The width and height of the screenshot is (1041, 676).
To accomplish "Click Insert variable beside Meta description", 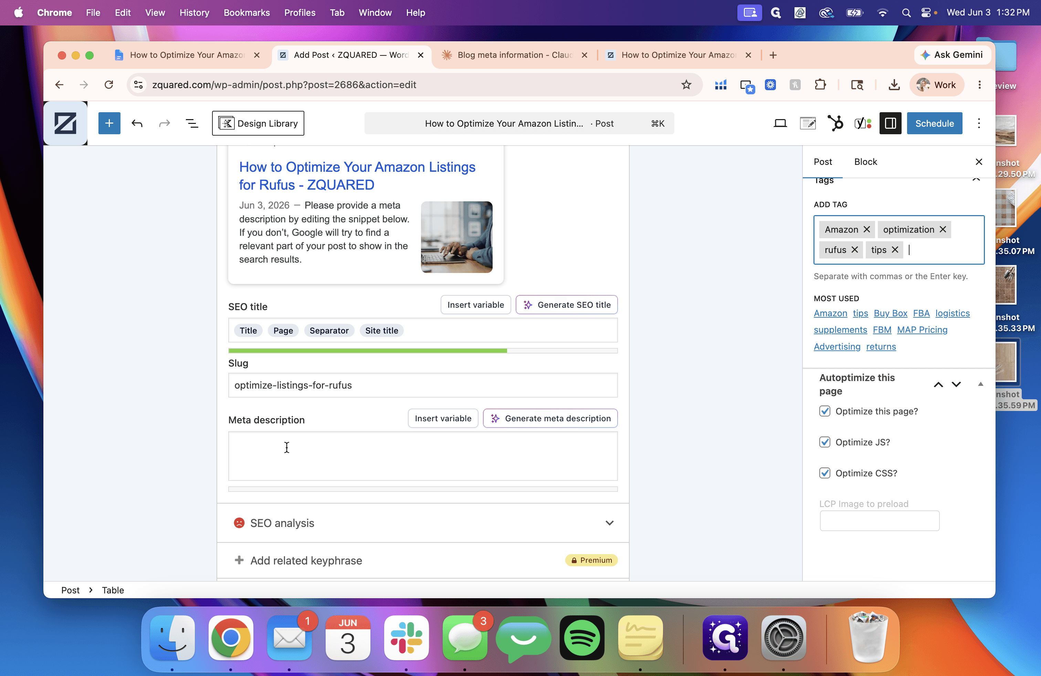I will pos(443,419).
